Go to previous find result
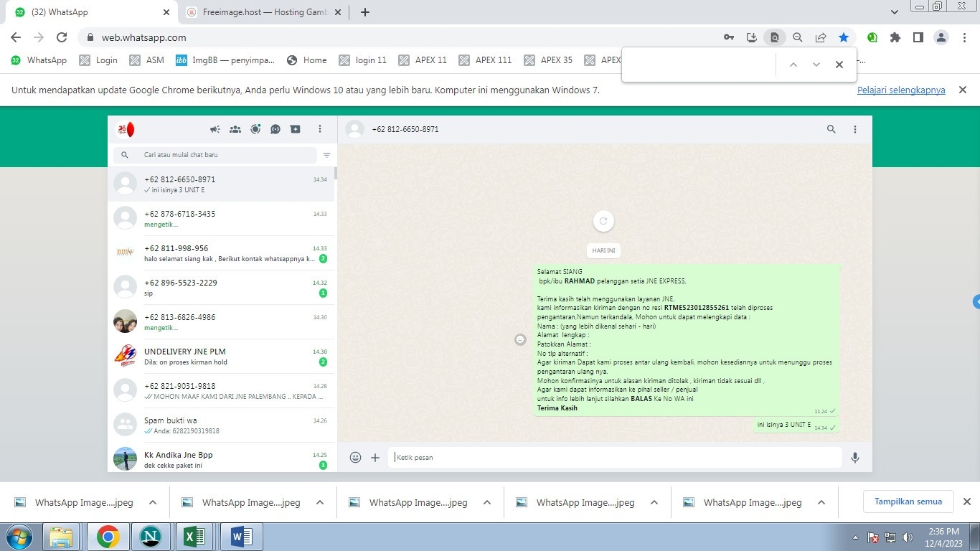Viewport: 980px width, 551px height. 793,65
